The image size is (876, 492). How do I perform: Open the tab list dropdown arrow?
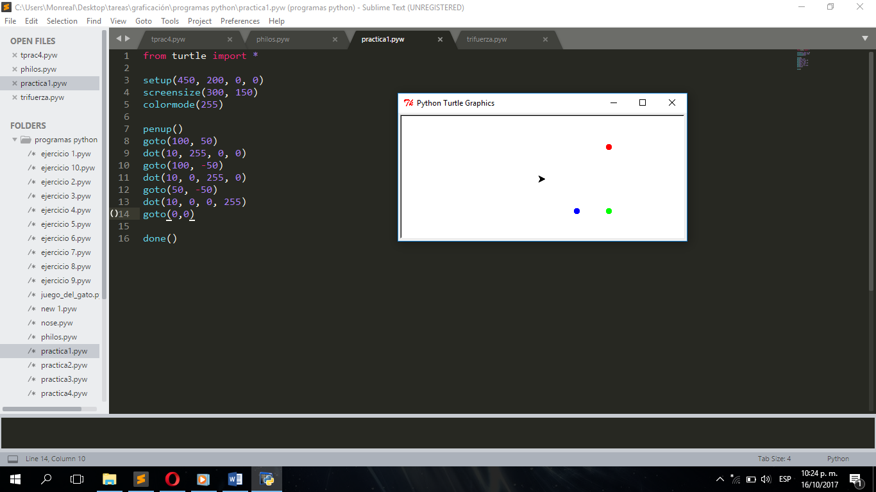point(865,38)
